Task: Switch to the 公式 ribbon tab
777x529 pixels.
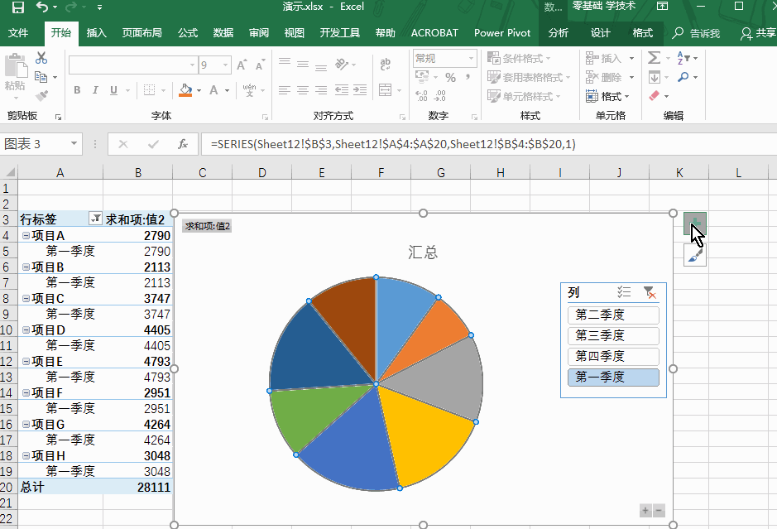Action: pos(188,33)
